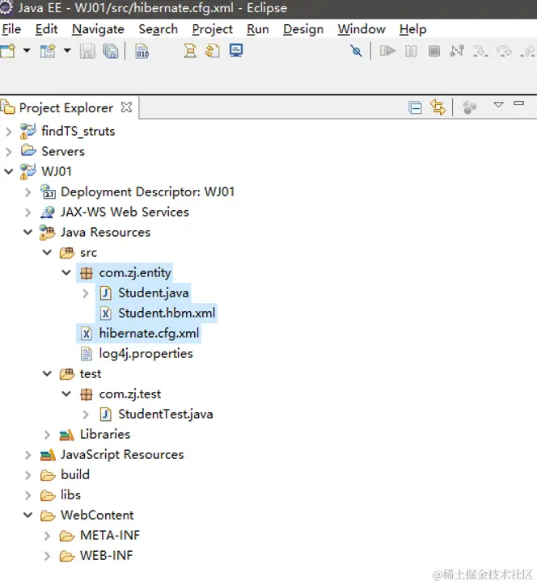Image resolution: width=537 pixels, height=585 pixels.
Task: Open the Project menu
Action: pyautogui.click(x=212, y=29)
